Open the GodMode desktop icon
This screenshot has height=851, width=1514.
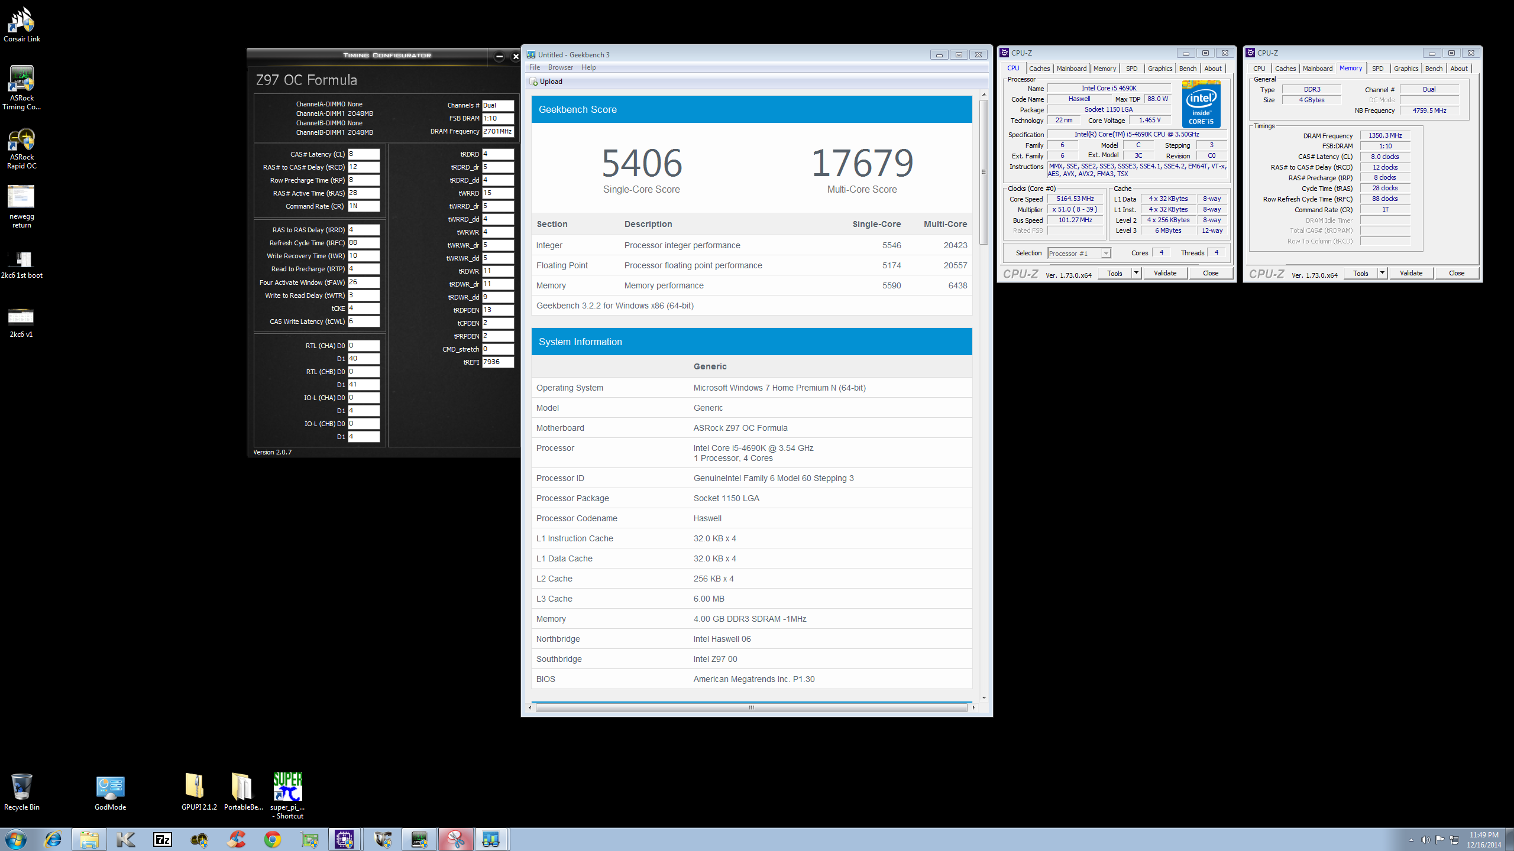click(111, 792)
